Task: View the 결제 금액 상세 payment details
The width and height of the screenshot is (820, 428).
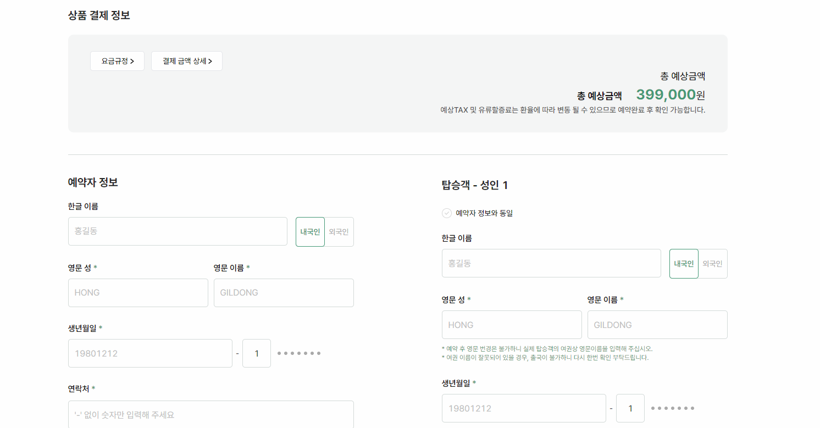Action: tap(186, 61)
